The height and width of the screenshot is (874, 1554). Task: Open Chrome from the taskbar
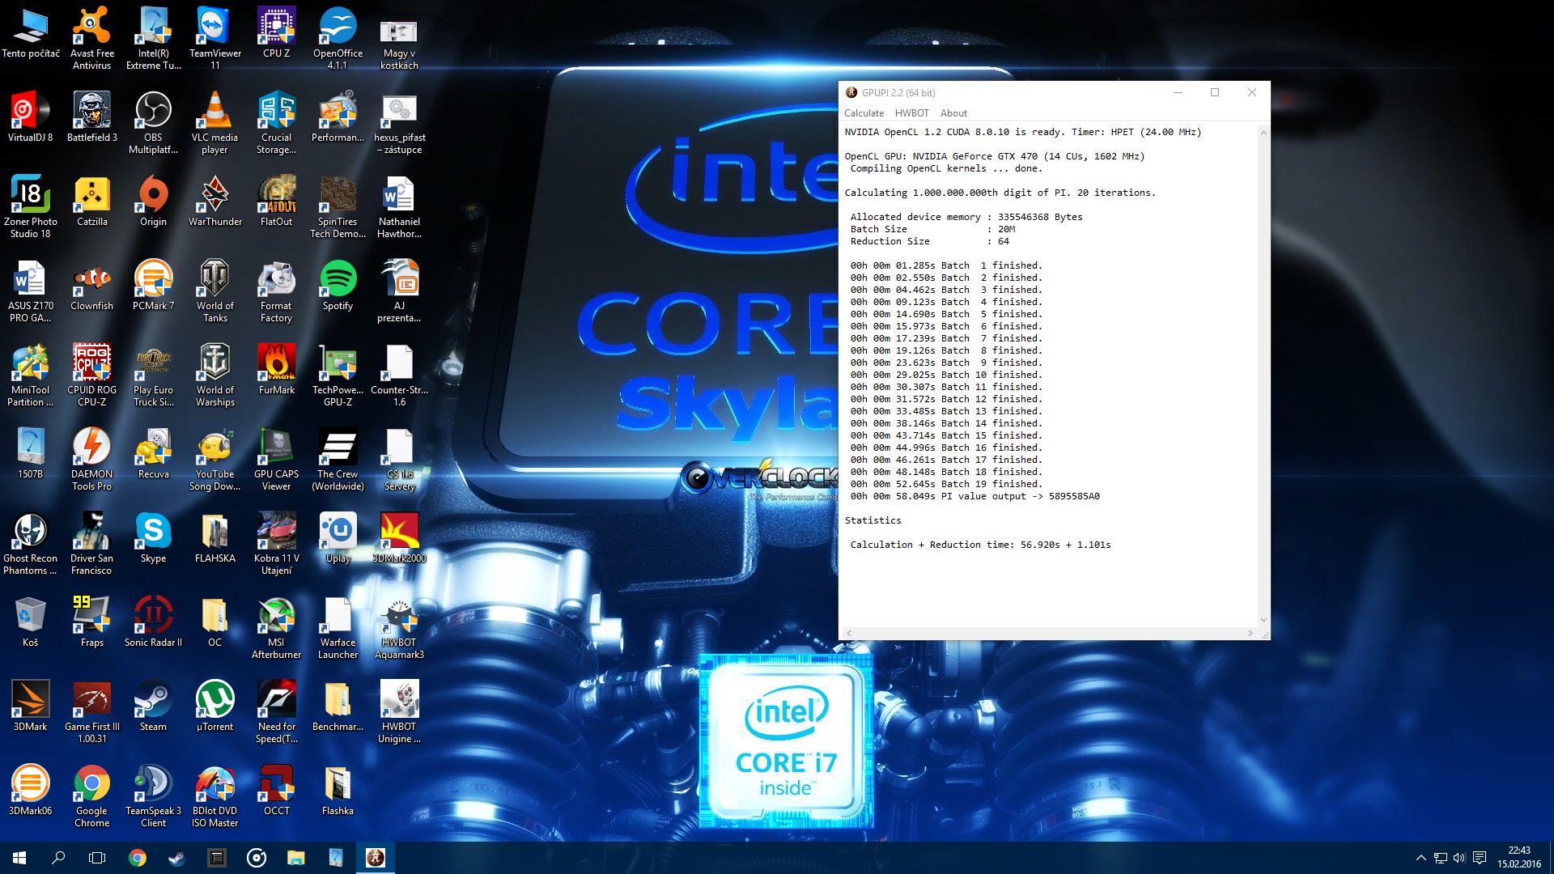point(138,858)
